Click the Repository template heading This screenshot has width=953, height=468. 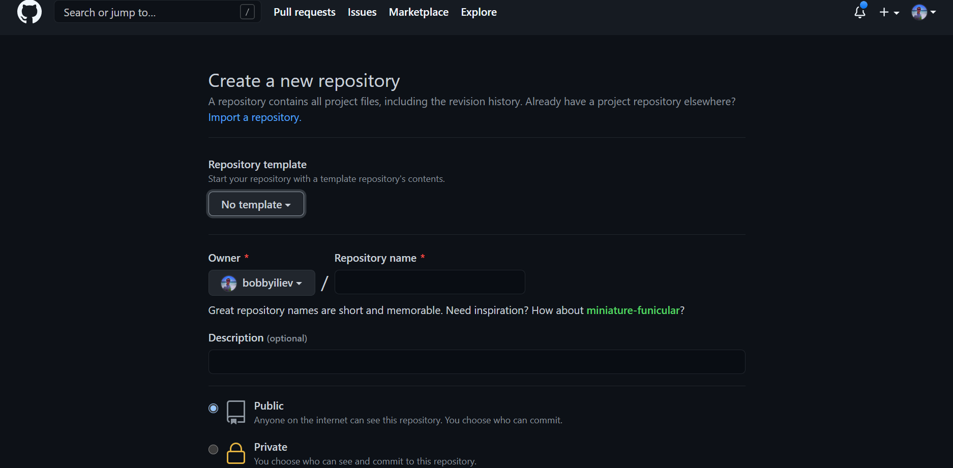tap(257, 165)
